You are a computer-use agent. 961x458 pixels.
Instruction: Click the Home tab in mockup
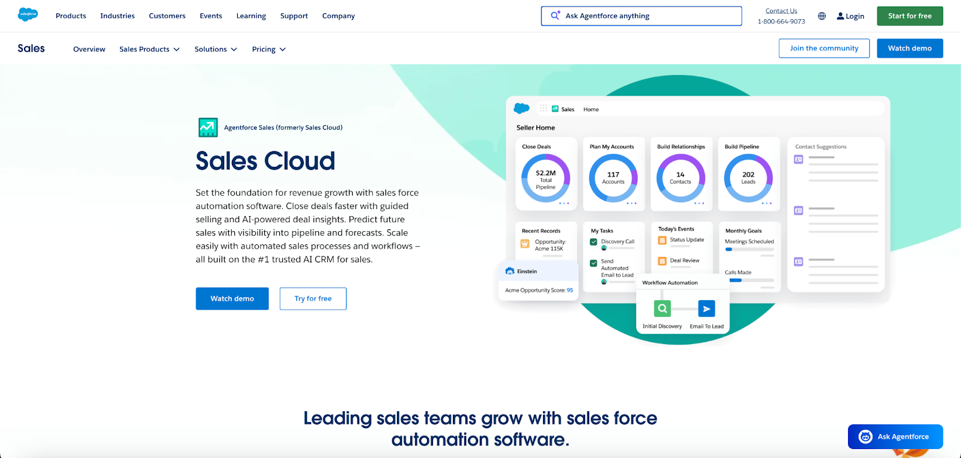click(x=591, y=109)
